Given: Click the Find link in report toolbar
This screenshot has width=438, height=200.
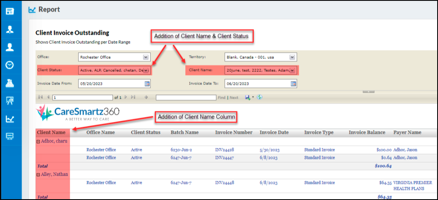Looking at the screenshot, I should coord(221,98).
